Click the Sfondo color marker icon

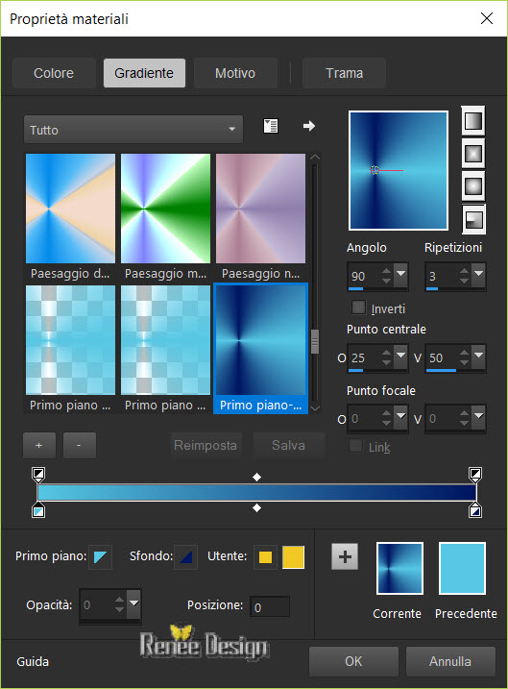[185, 556]
